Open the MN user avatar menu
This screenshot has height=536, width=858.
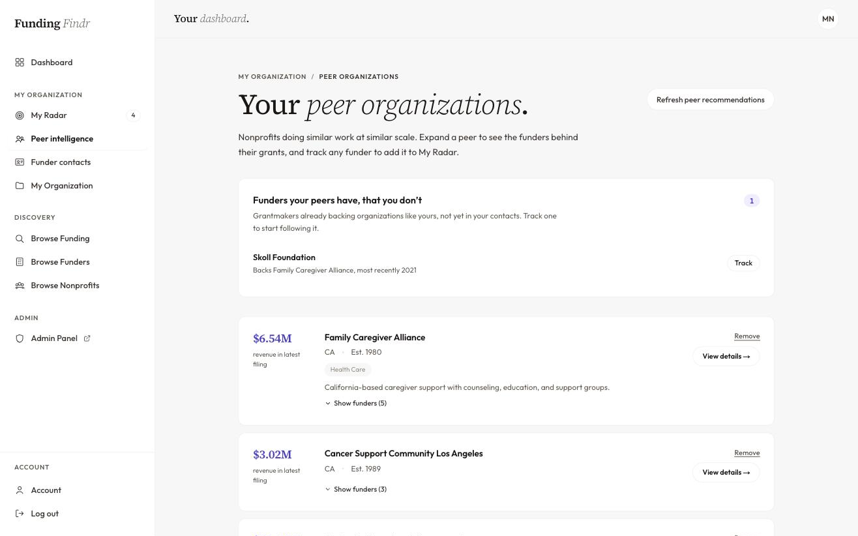click(828, 19)
